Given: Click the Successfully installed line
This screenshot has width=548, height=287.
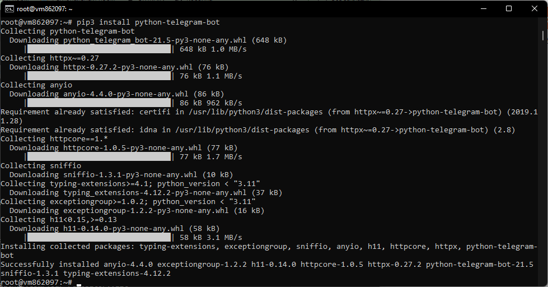Looking at the screenshot, I should pyautogui.click(x=267, y=269).
